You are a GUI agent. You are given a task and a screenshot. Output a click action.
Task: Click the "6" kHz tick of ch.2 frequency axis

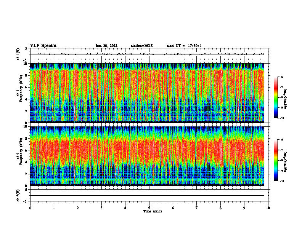pos(27,150)
